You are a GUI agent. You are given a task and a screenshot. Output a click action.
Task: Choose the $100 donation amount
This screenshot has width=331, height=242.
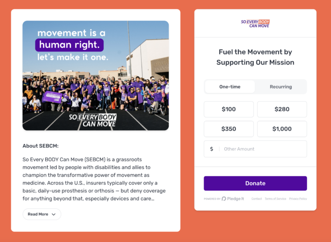point(228,109)
